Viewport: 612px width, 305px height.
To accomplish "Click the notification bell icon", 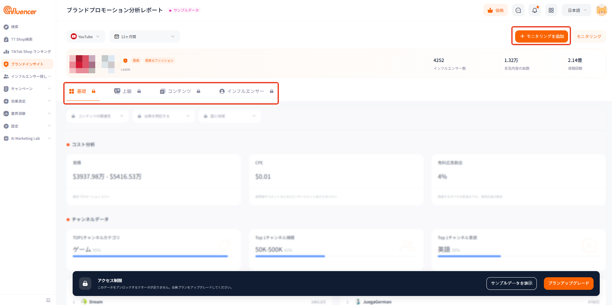I will (535, 10).
